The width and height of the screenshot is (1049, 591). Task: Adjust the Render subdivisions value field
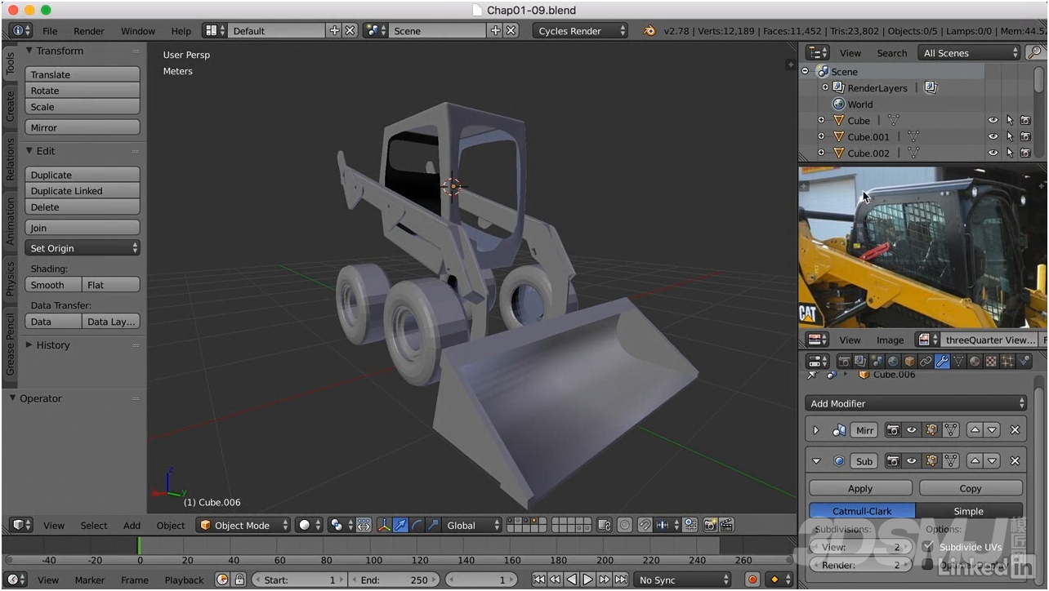860,565
